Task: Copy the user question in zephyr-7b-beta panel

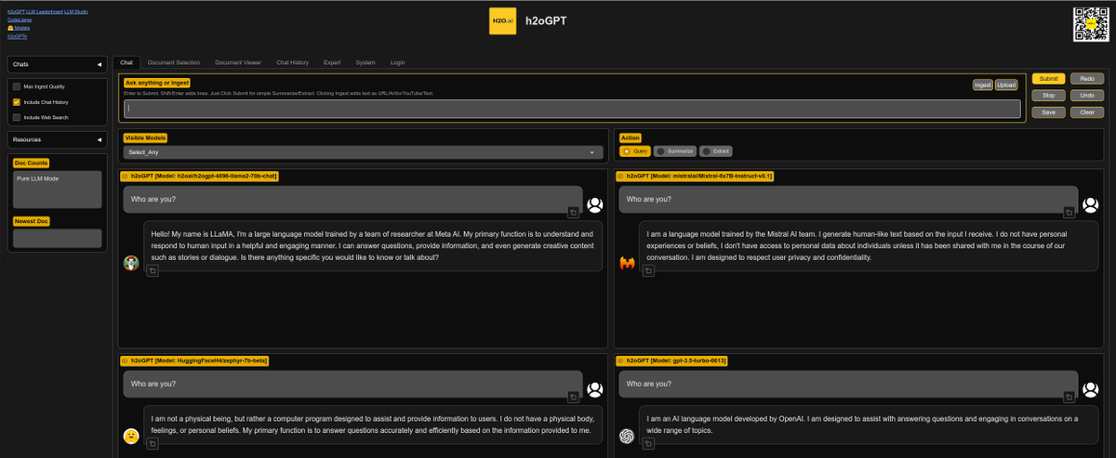Action: click(x=575, y=397)
